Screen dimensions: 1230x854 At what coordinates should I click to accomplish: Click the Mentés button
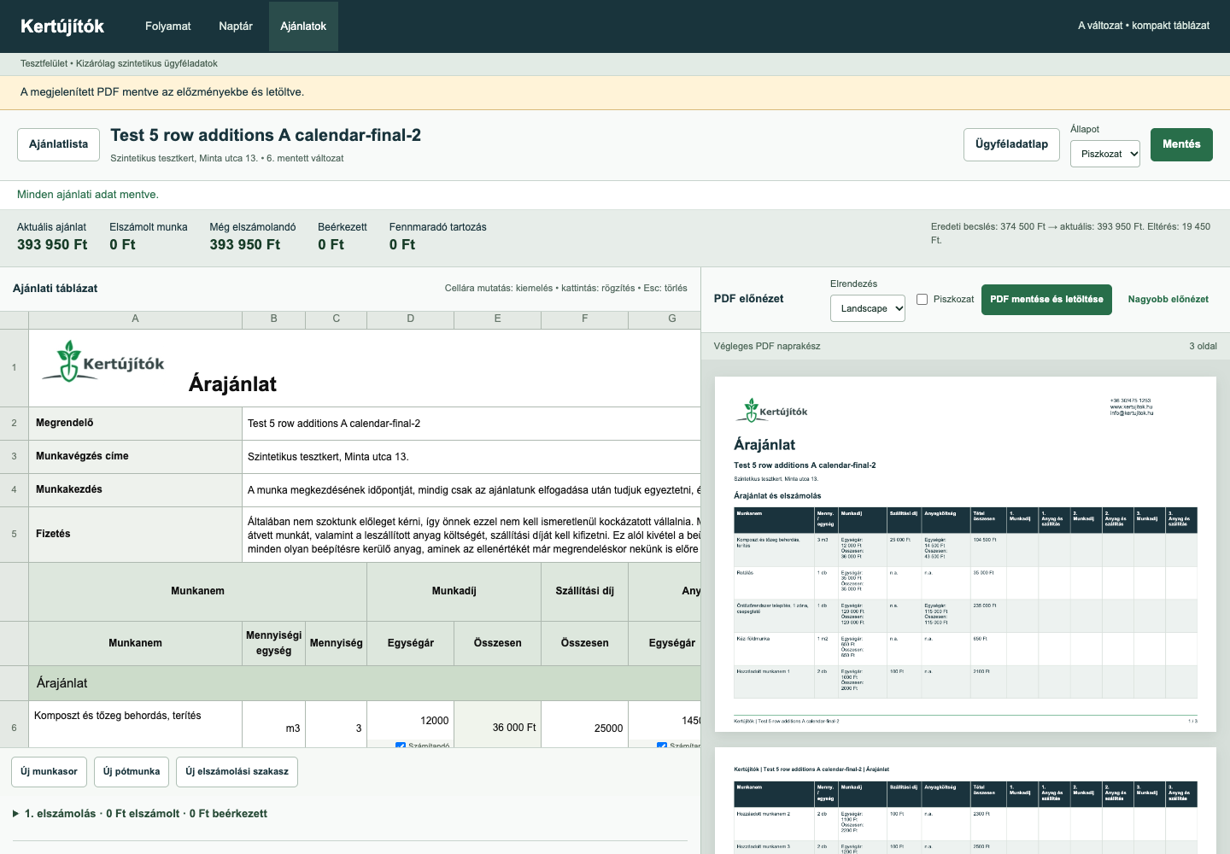[1181, 144]
